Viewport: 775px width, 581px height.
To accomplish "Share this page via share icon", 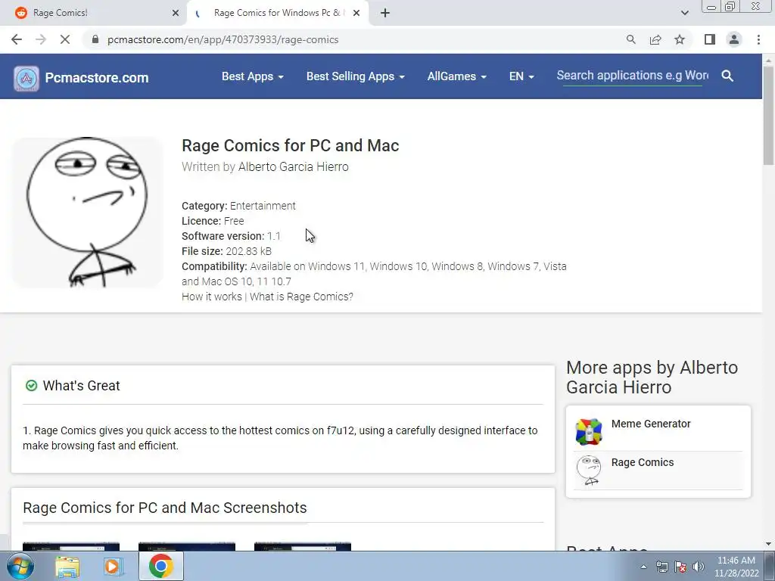I will point(655,39).
